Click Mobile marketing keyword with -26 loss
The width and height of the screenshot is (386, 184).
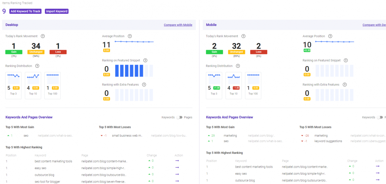[321, 135]
